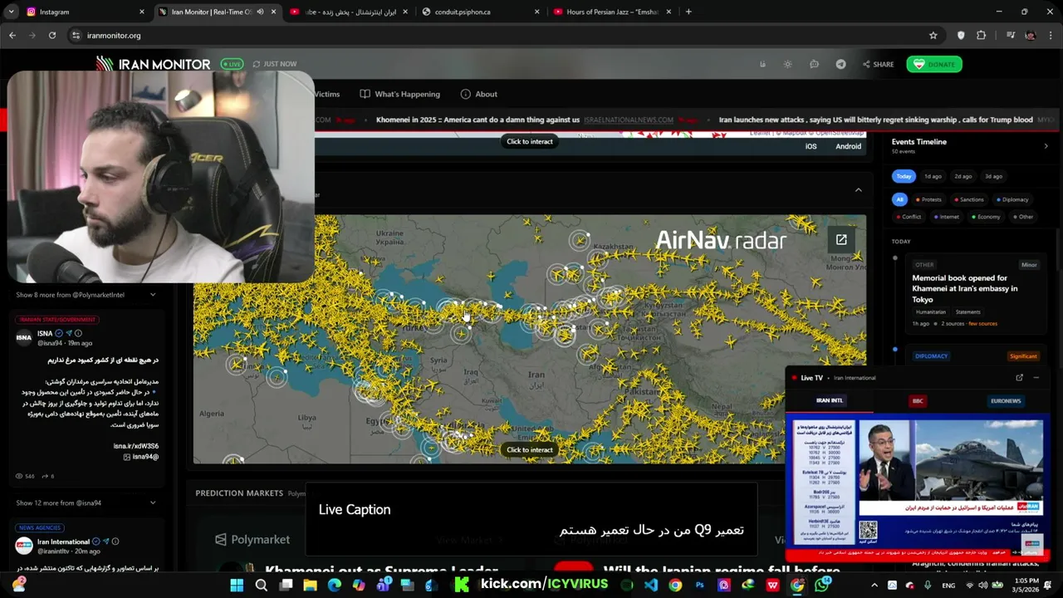Open the About menu item

coord(478,94)
